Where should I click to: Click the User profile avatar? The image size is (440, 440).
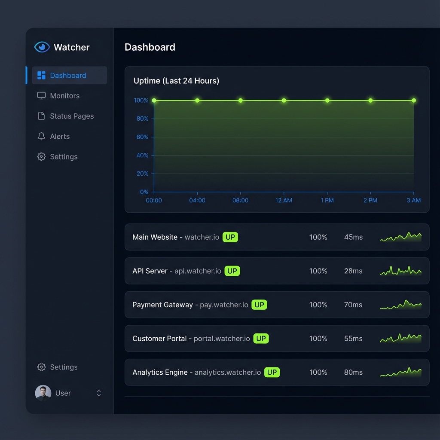click(43, 393)
